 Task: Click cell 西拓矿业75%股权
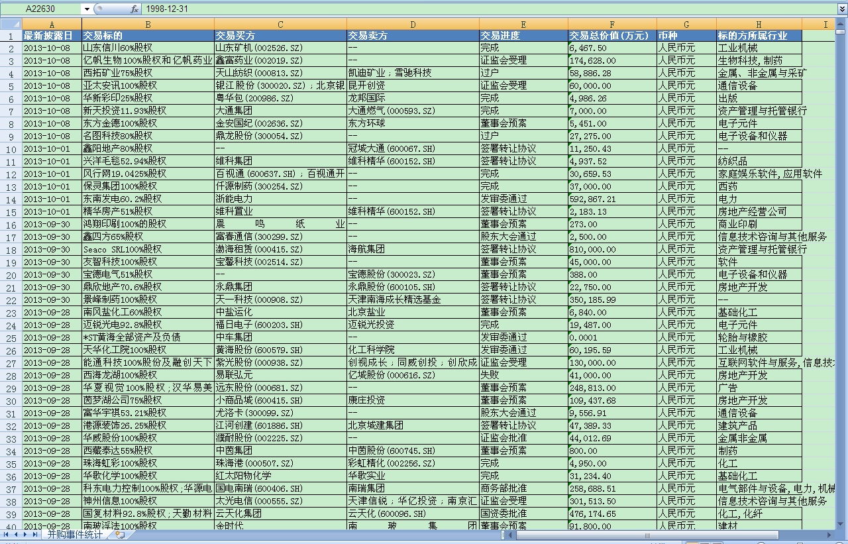pos(148,74)
